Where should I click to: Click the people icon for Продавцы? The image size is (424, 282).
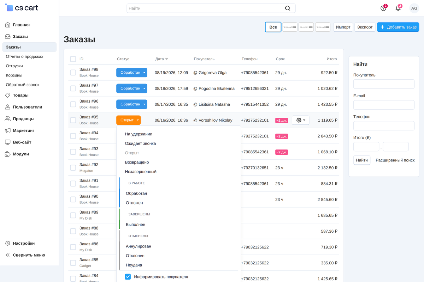coord(8,119)
